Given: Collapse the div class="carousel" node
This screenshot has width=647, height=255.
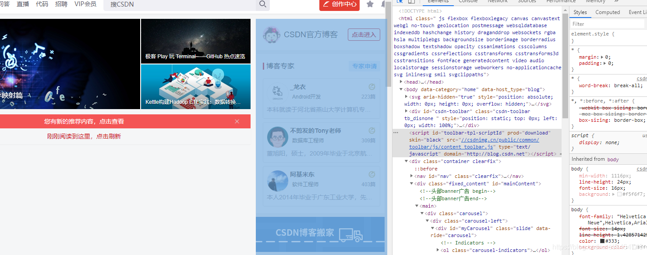Looking at the screenshot, I should 422,213.
